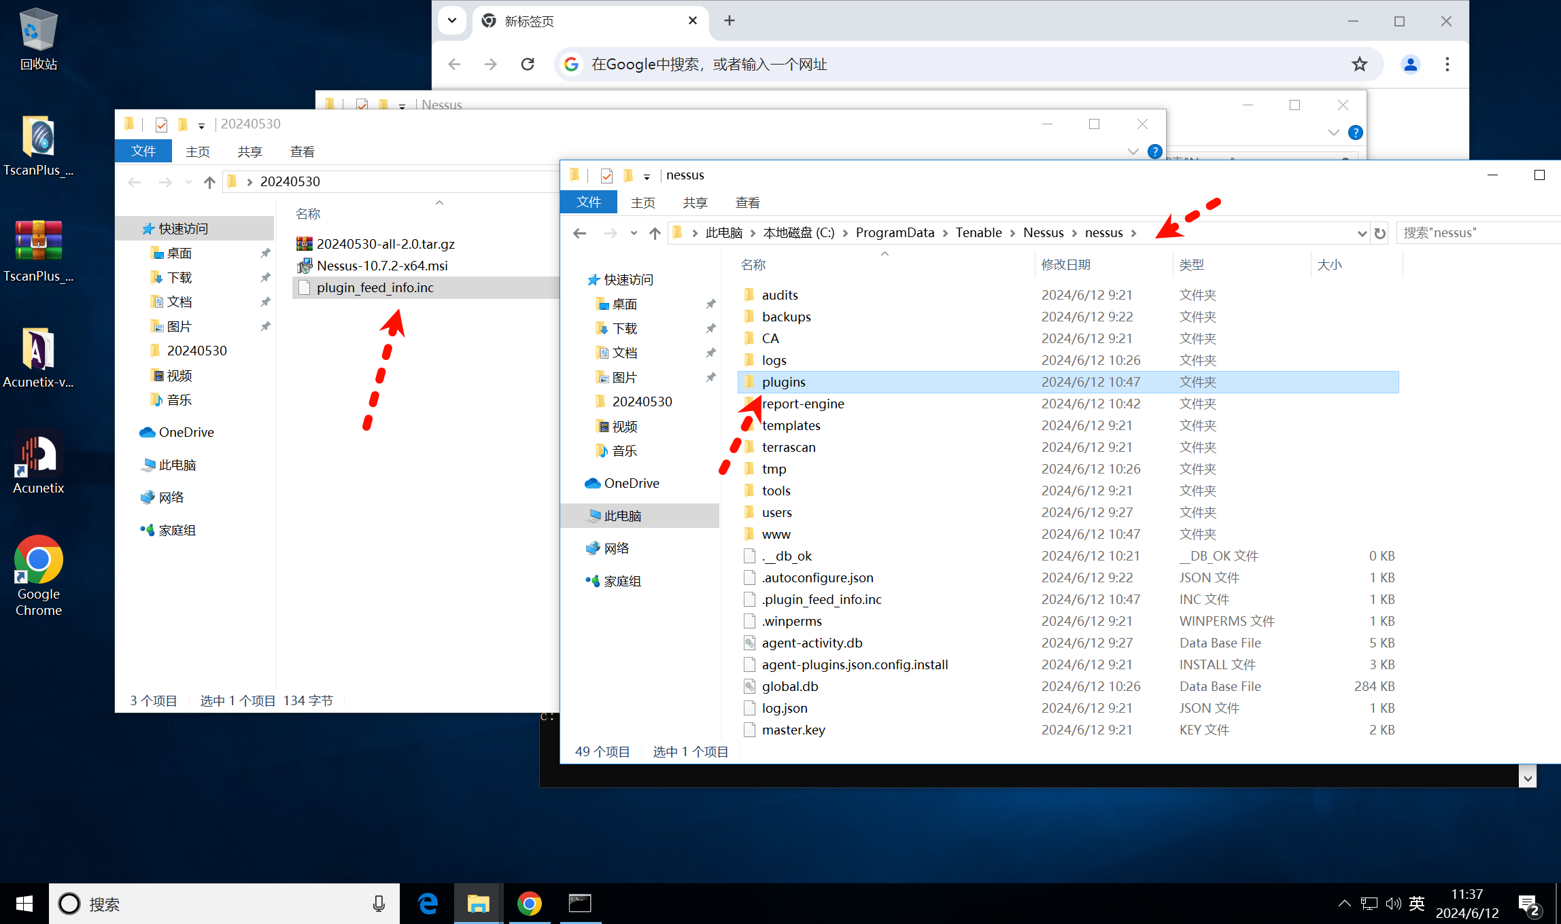Click the Chrome reload button

528,65
